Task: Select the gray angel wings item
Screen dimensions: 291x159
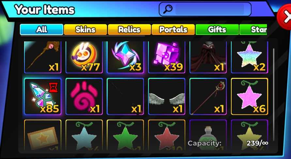Action: 167,96
